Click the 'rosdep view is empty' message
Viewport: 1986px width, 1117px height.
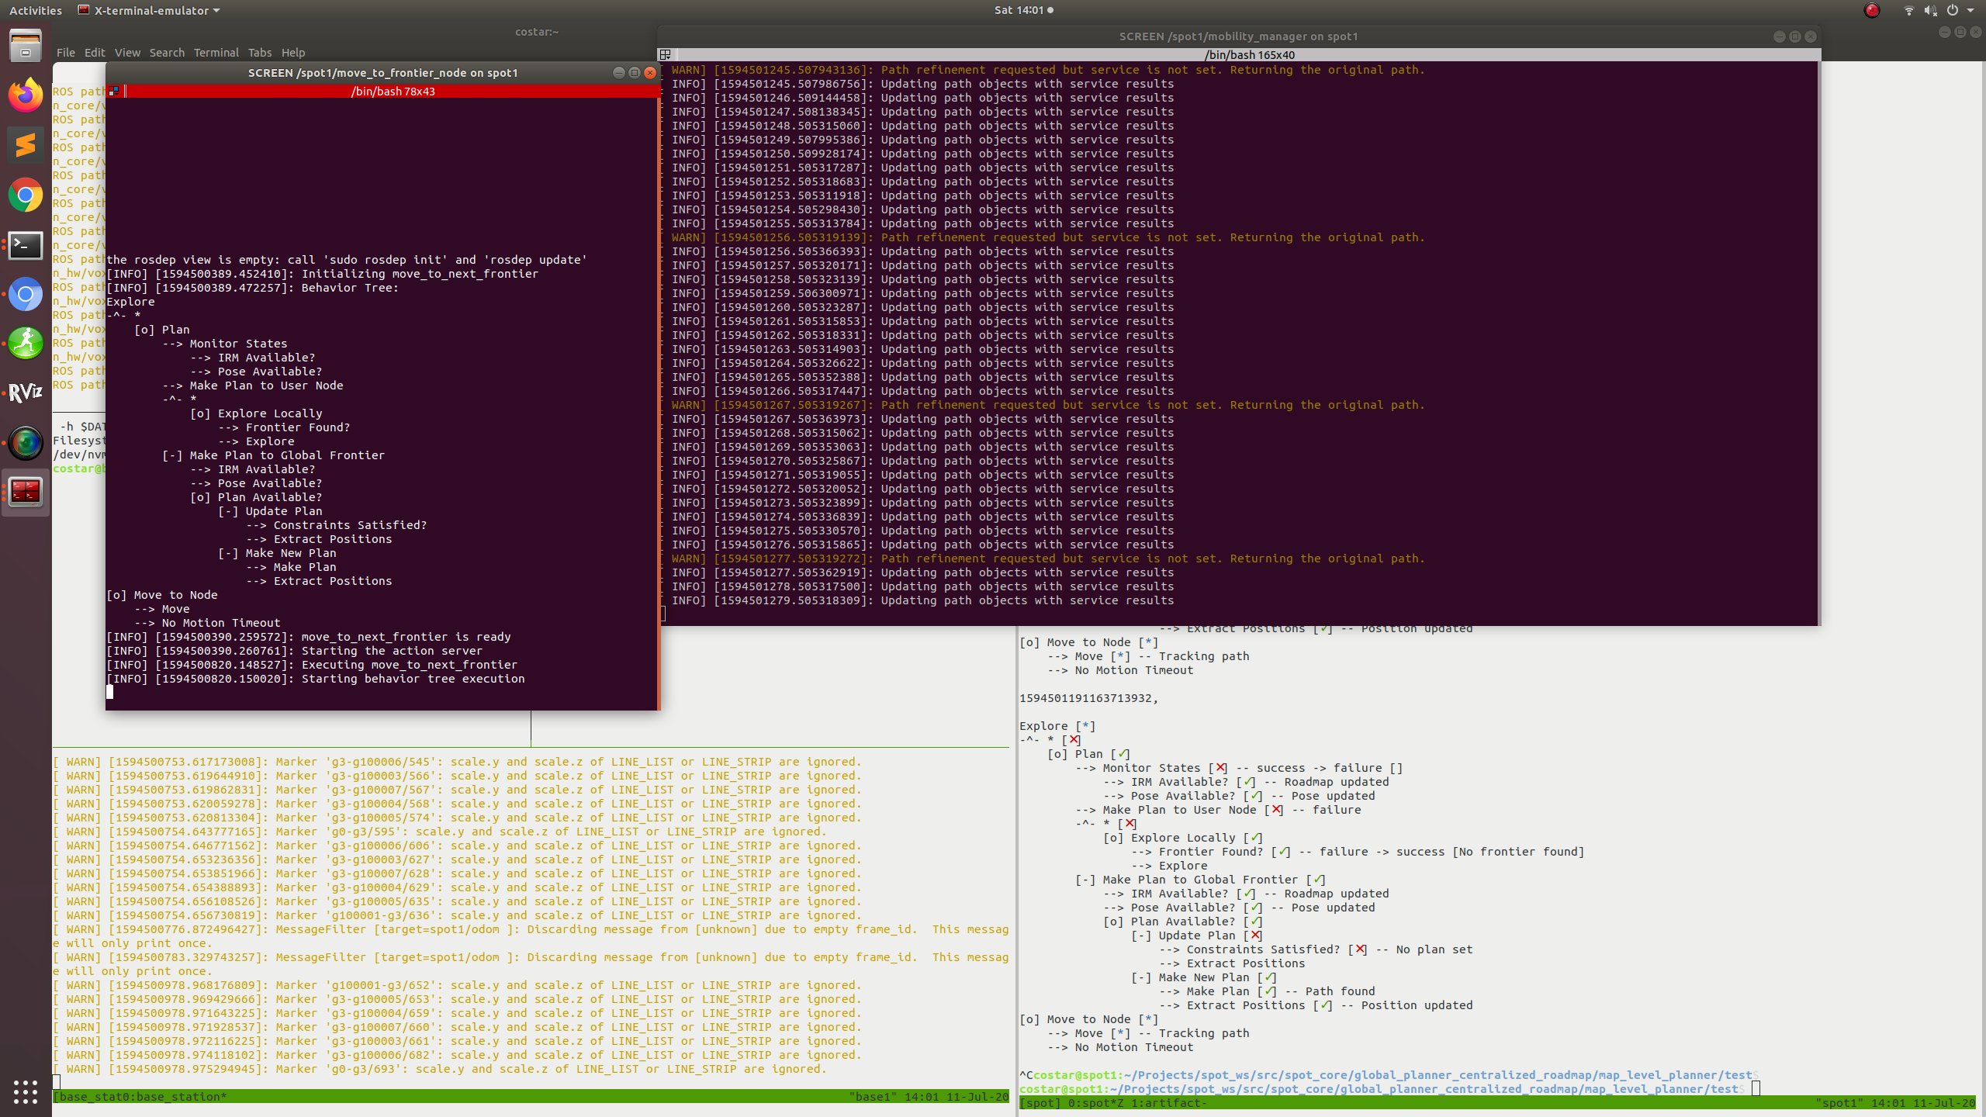[347, 260]
